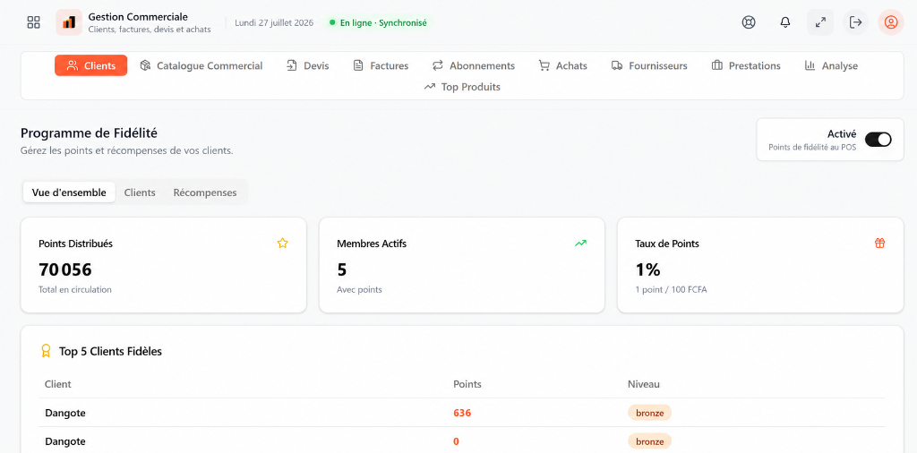
Task: Click the Avec points caption
Action: click(x=359, y=289)
